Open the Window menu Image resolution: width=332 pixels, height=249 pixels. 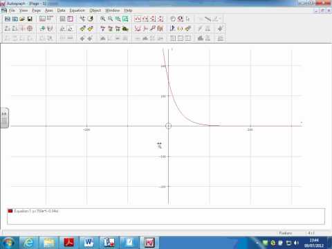coord(112,10)
